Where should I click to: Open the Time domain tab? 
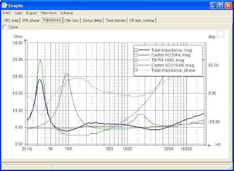[x=116, y=20]
